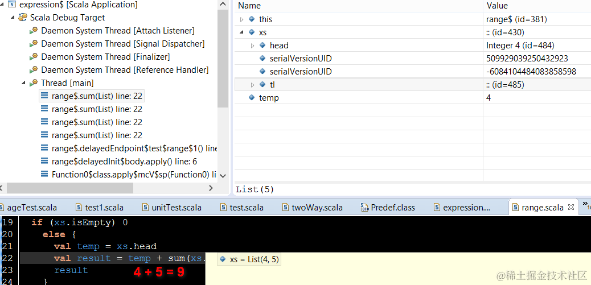
Task: Click the Finalizer thread icon
Action: point(34,57)
